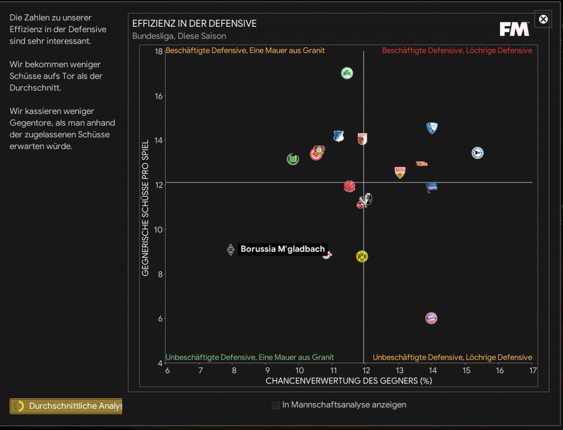
Task: Select the Bayern München crest
Action: point(431,318)
